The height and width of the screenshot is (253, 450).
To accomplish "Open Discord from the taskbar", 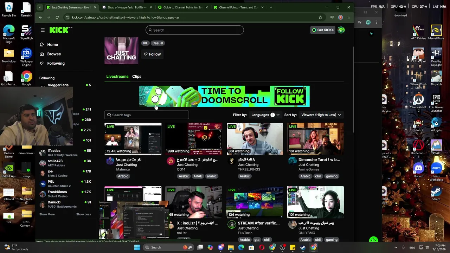I will point(220,247).
